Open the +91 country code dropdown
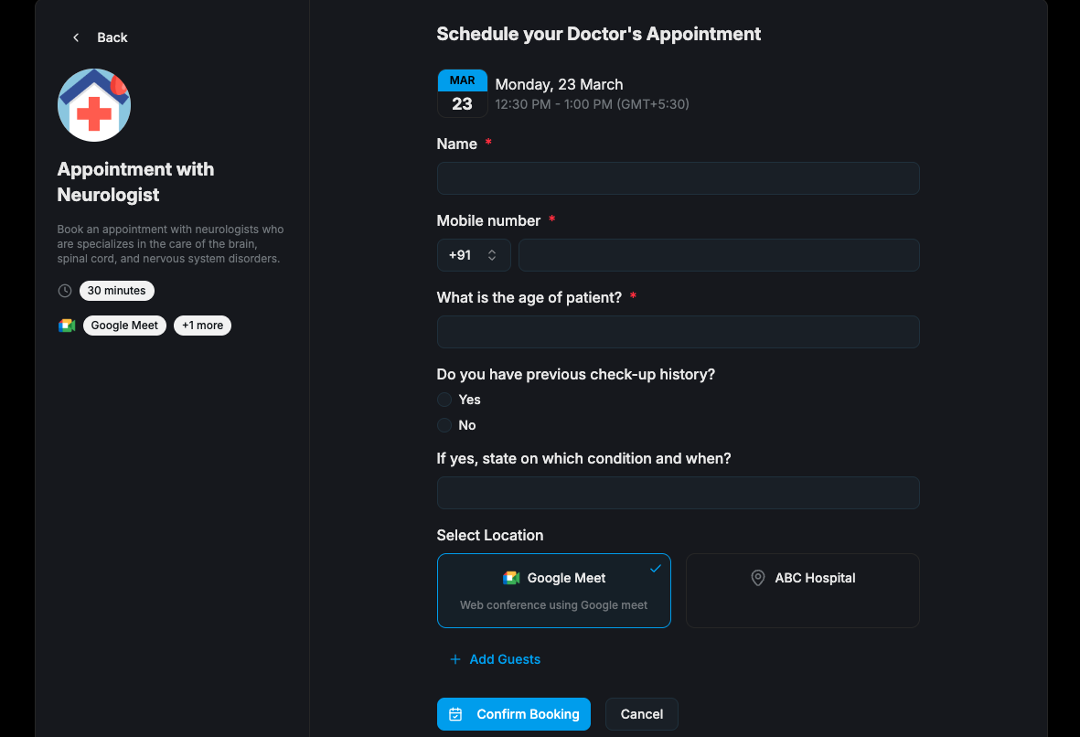1080x737 pixels. pos(473,255)
